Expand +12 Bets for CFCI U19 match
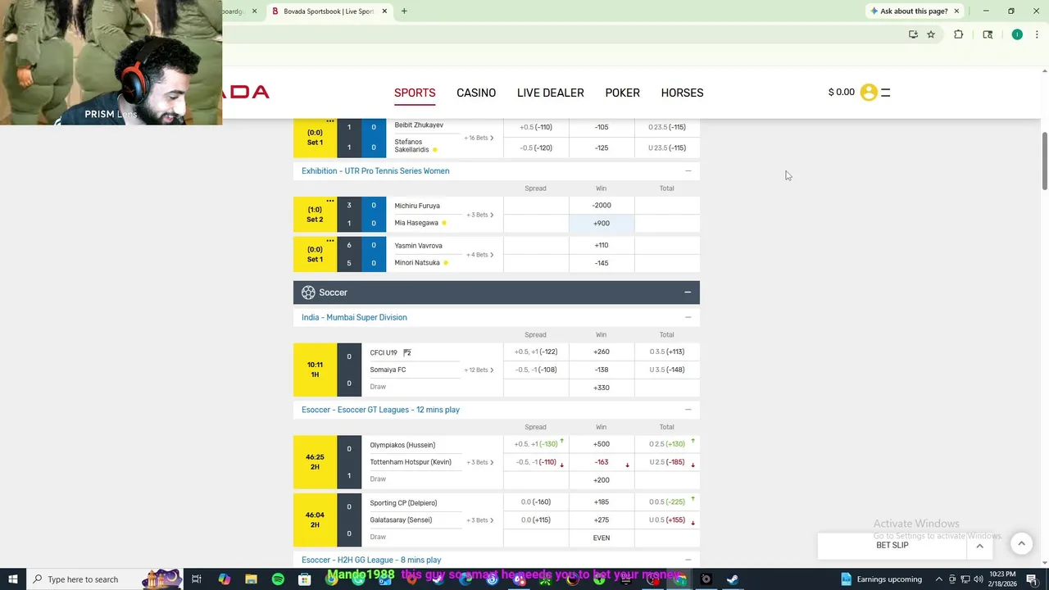Viewport: 1049px width, 590px height. click(x=479, y=370)
